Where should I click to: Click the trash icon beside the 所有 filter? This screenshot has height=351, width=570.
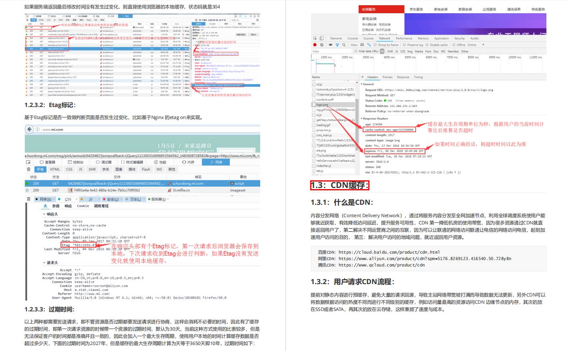(x=28, y=169)
